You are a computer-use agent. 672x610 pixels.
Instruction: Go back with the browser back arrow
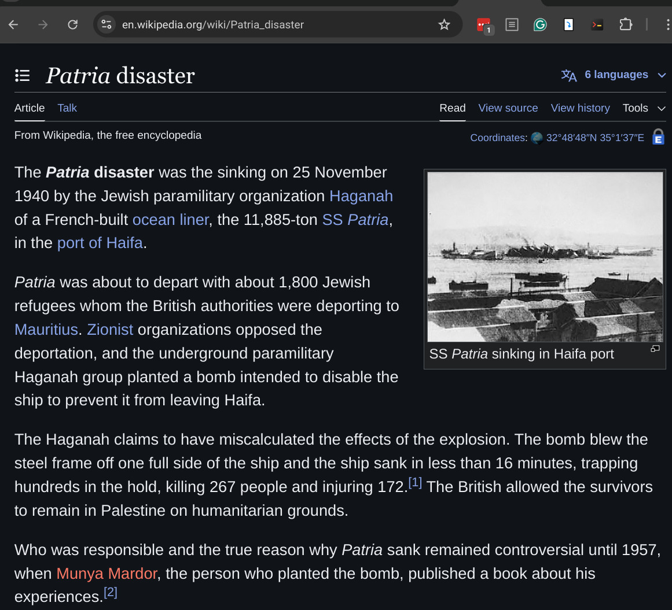(x=13, y=24)
